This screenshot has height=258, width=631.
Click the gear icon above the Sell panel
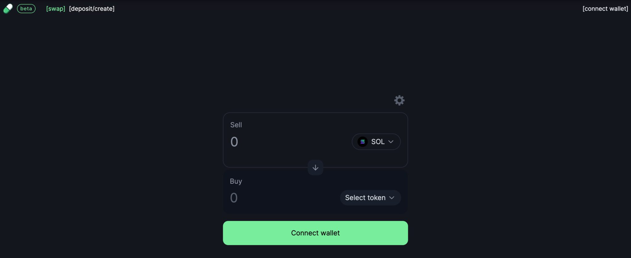[x=399, y=100]
